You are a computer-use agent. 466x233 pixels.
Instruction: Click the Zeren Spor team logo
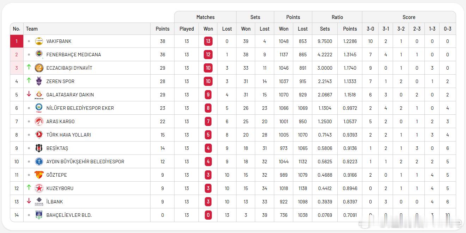click(x=39, y=81)
